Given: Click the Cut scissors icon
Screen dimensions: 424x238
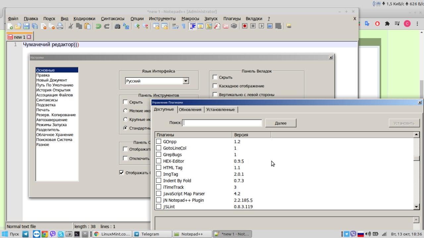Looking at the screenshot, I should [x=71, y=26].
